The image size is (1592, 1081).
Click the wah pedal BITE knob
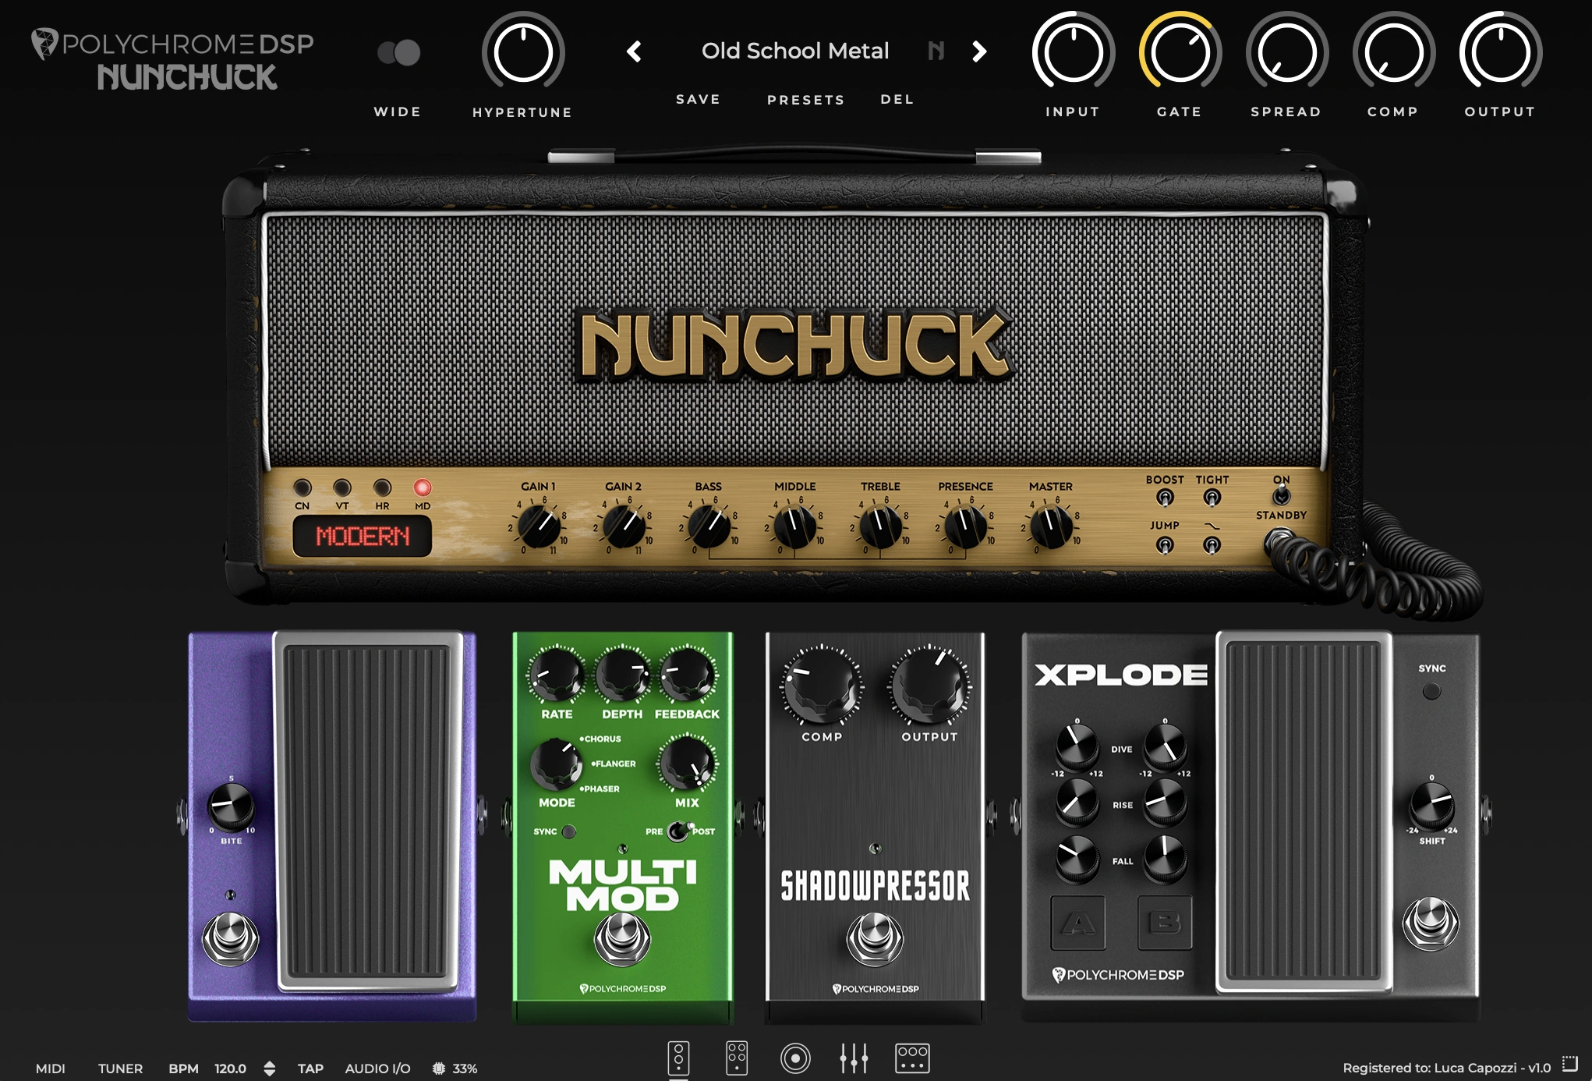click(x=231, y=806)
